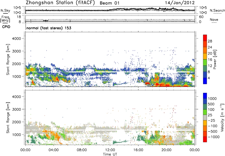Click the "N.Search" legend label
225x156 pixels.
pos(217,10)
